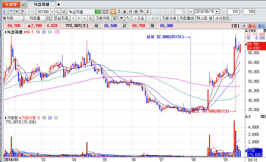Open the stock code 031390 dropdown
Image resolution: width=266 pixels, height=162 pixels.
(x=52, y=12)
